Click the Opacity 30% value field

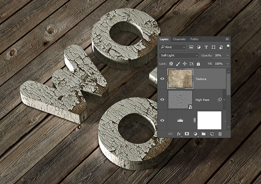(x=219, y=55)
